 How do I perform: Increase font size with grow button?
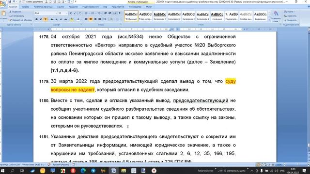[71, 13]
